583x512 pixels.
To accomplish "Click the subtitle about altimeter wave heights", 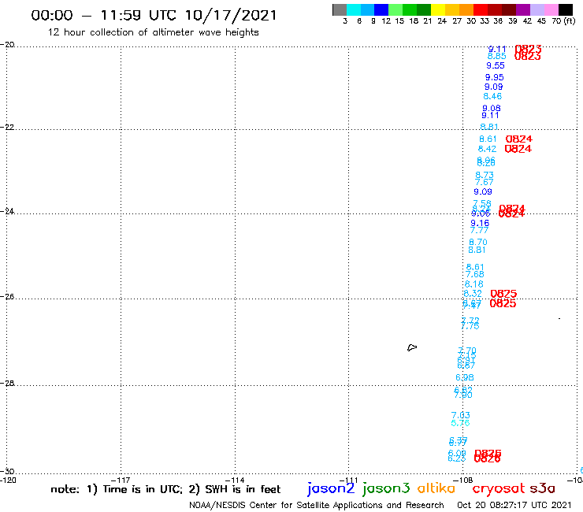I will pos(153,32).
